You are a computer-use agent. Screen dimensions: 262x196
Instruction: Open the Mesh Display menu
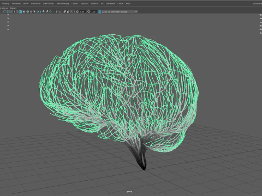(x=63, y=3)
